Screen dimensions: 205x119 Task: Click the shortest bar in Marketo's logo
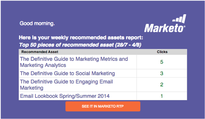point(174,20)
